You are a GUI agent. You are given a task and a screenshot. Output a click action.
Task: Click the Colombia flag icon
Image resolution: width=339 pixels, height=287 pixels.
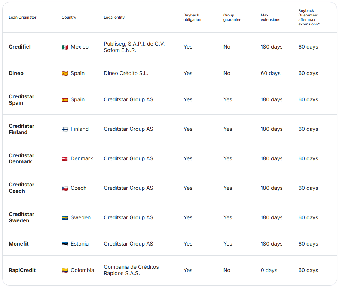[65, 271]
